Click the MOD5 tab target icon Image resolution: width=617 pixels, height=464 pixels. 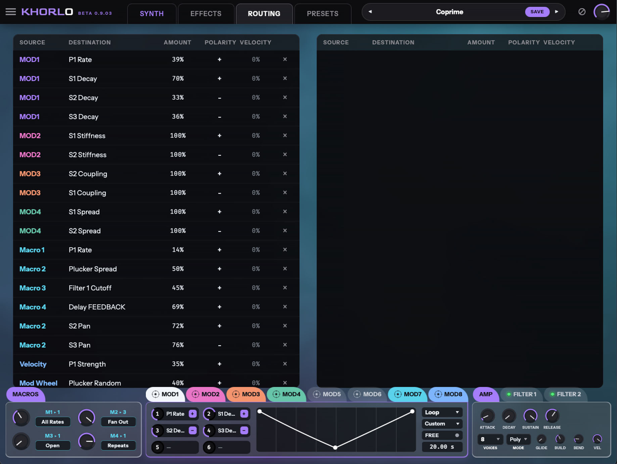(317, 394)
